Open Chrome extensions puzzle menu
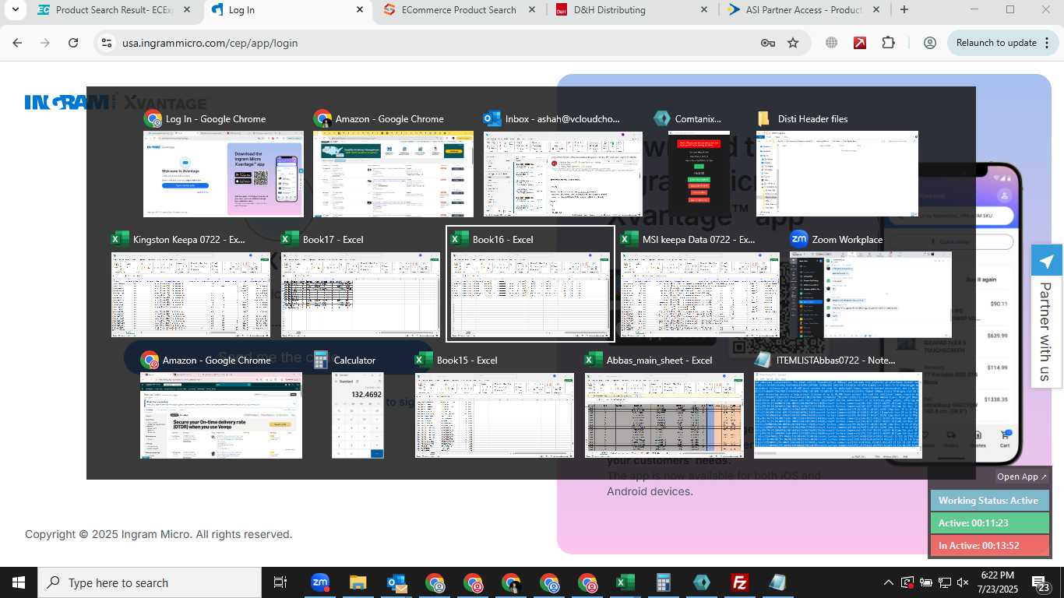 coord(889,43)
